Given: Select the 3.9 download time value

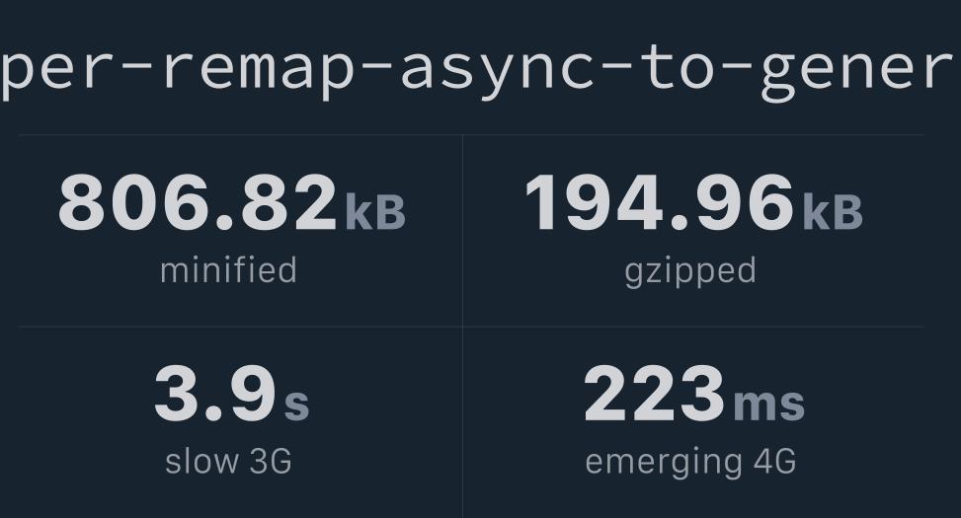Looking at the screenshot, I should (x=215, y=393).
